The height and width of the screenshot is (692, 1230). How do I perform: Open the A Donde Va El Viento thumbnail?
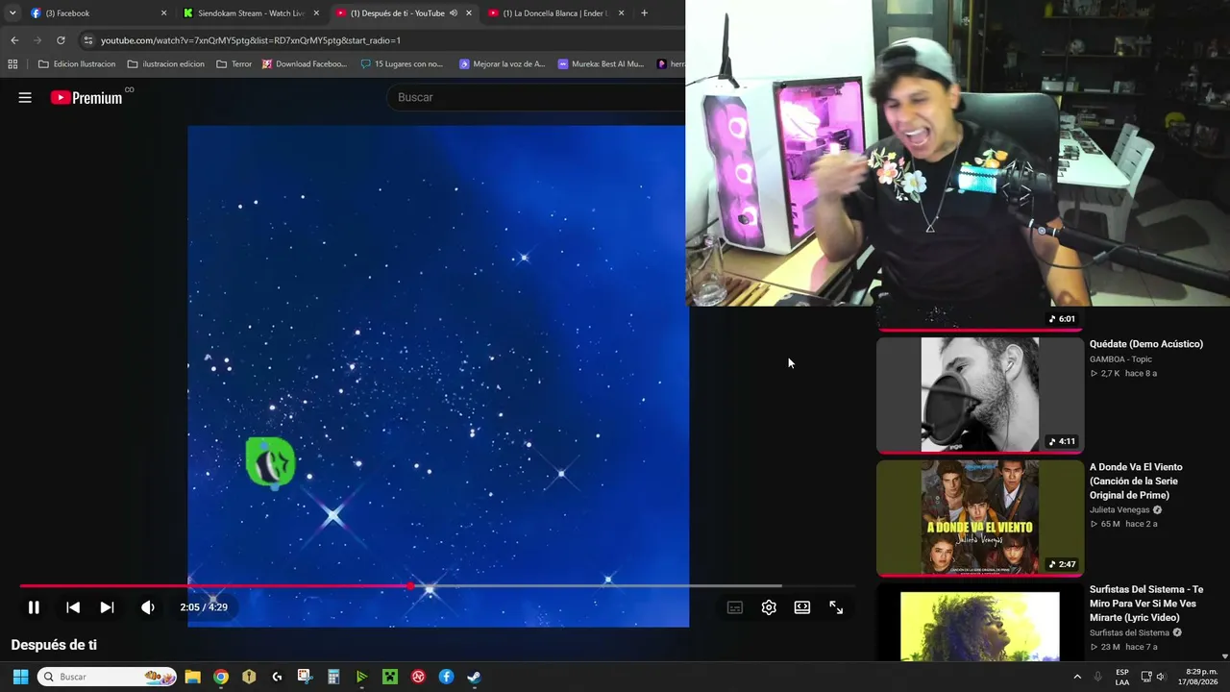tap(980, 517)
